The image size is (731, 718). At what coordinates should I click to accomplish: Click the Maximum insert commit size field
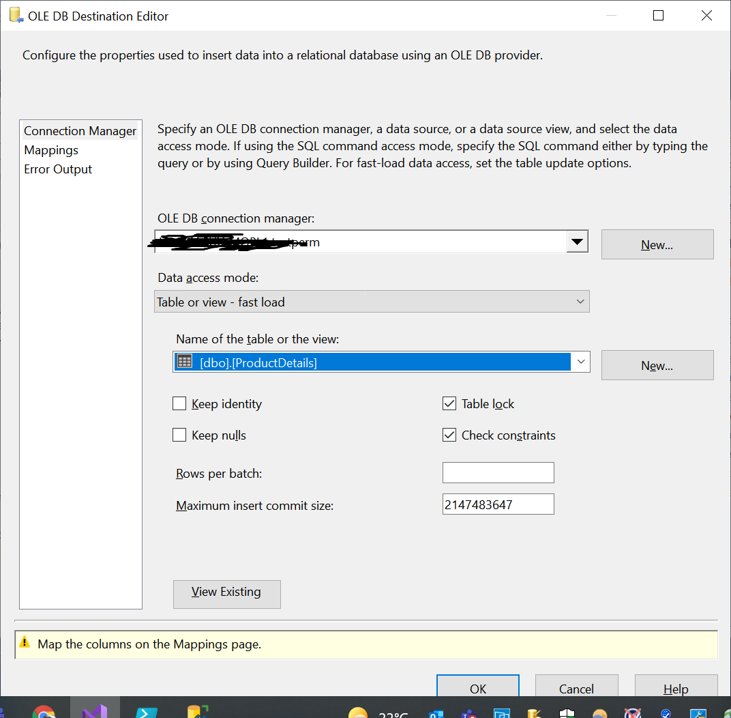[498, 504]
